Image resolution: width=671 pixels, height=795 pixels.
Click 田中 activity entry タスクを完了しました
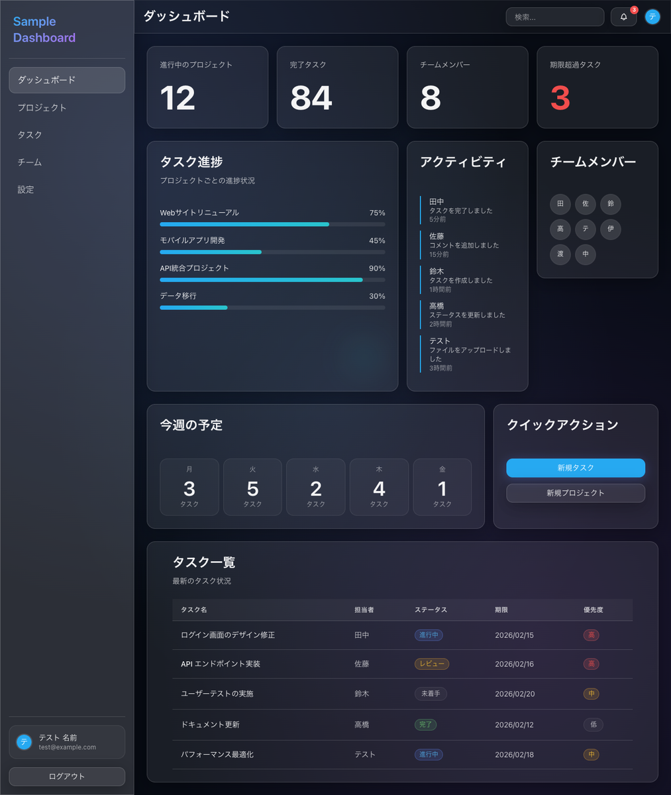pyautogui.click(x=468, y=210)
